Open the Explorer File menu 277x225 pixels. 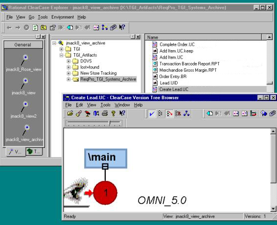[x=9, y=17]
